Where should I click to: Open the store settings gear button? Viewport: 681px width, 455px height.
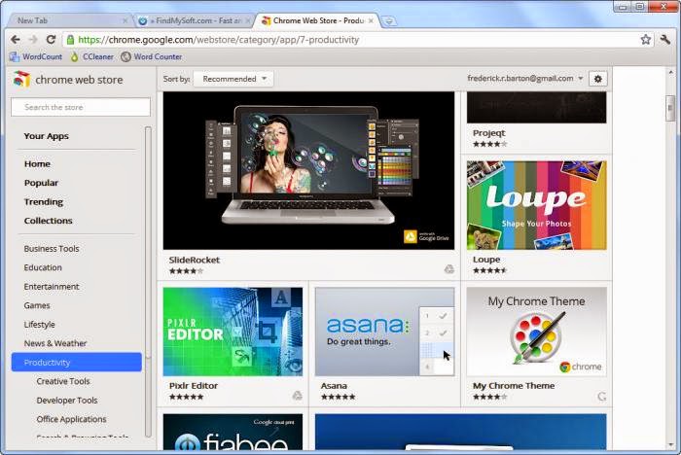click(598, 79)
